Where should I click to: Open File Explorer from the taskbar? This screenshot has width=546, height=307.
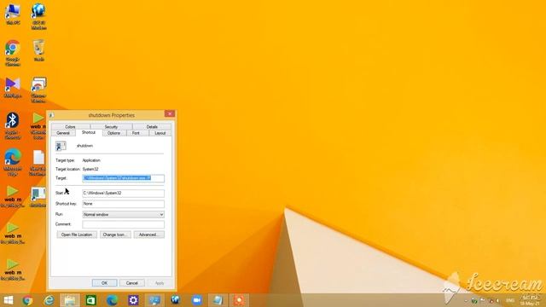70,300
